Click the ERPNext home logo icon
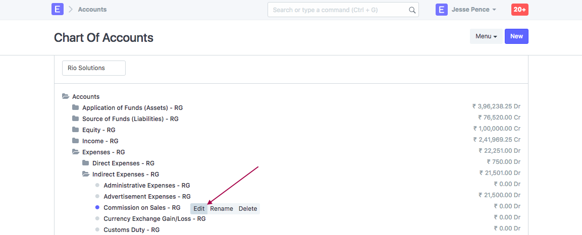582x235 pixels. tap(58, 10)
